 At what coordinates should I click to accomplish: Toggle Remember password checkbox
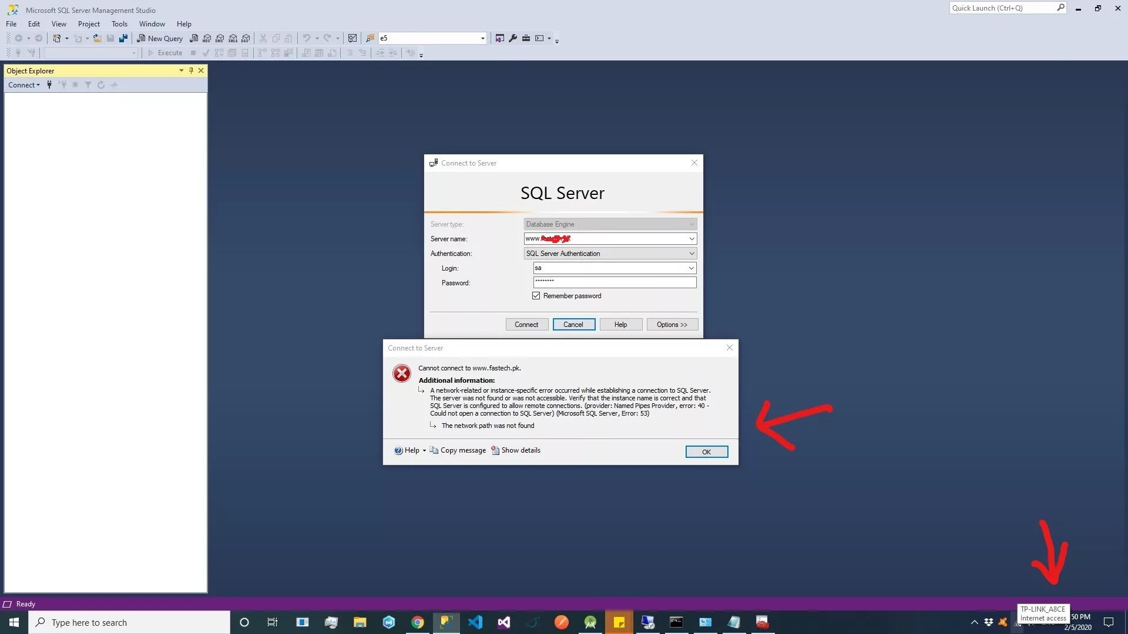pyautogui.click(x=536, y=296)
